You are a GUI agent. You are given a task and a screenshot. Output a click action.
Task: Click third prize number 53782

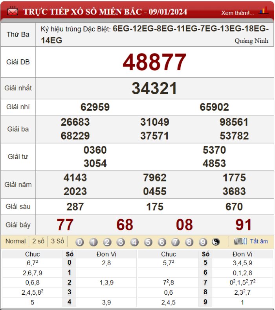[x=234, y=136]
